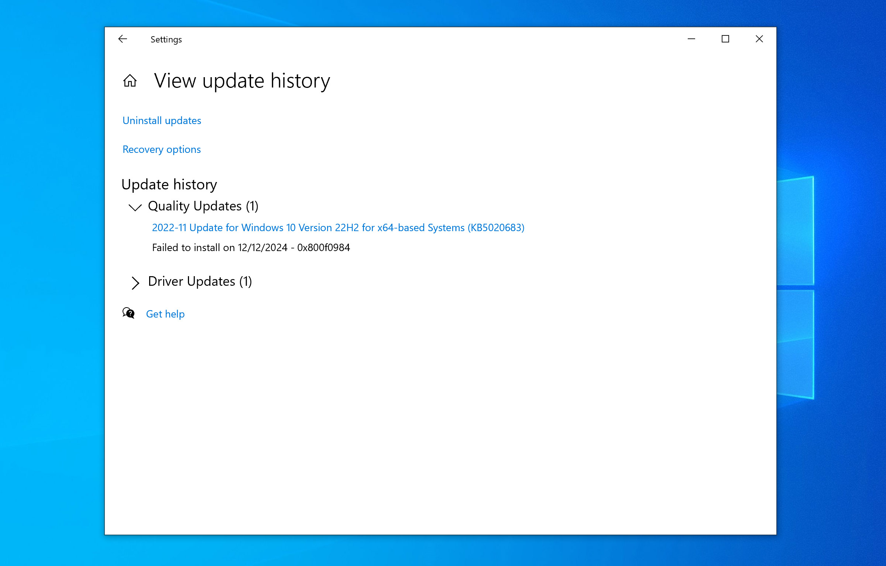886x566 pixels.
Task: Maximize the Settings window
Action: click(725, 39)
